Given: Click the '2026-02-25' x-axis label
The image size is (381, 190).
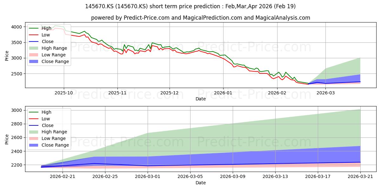Looking at the screenshot, I should 105,177.
